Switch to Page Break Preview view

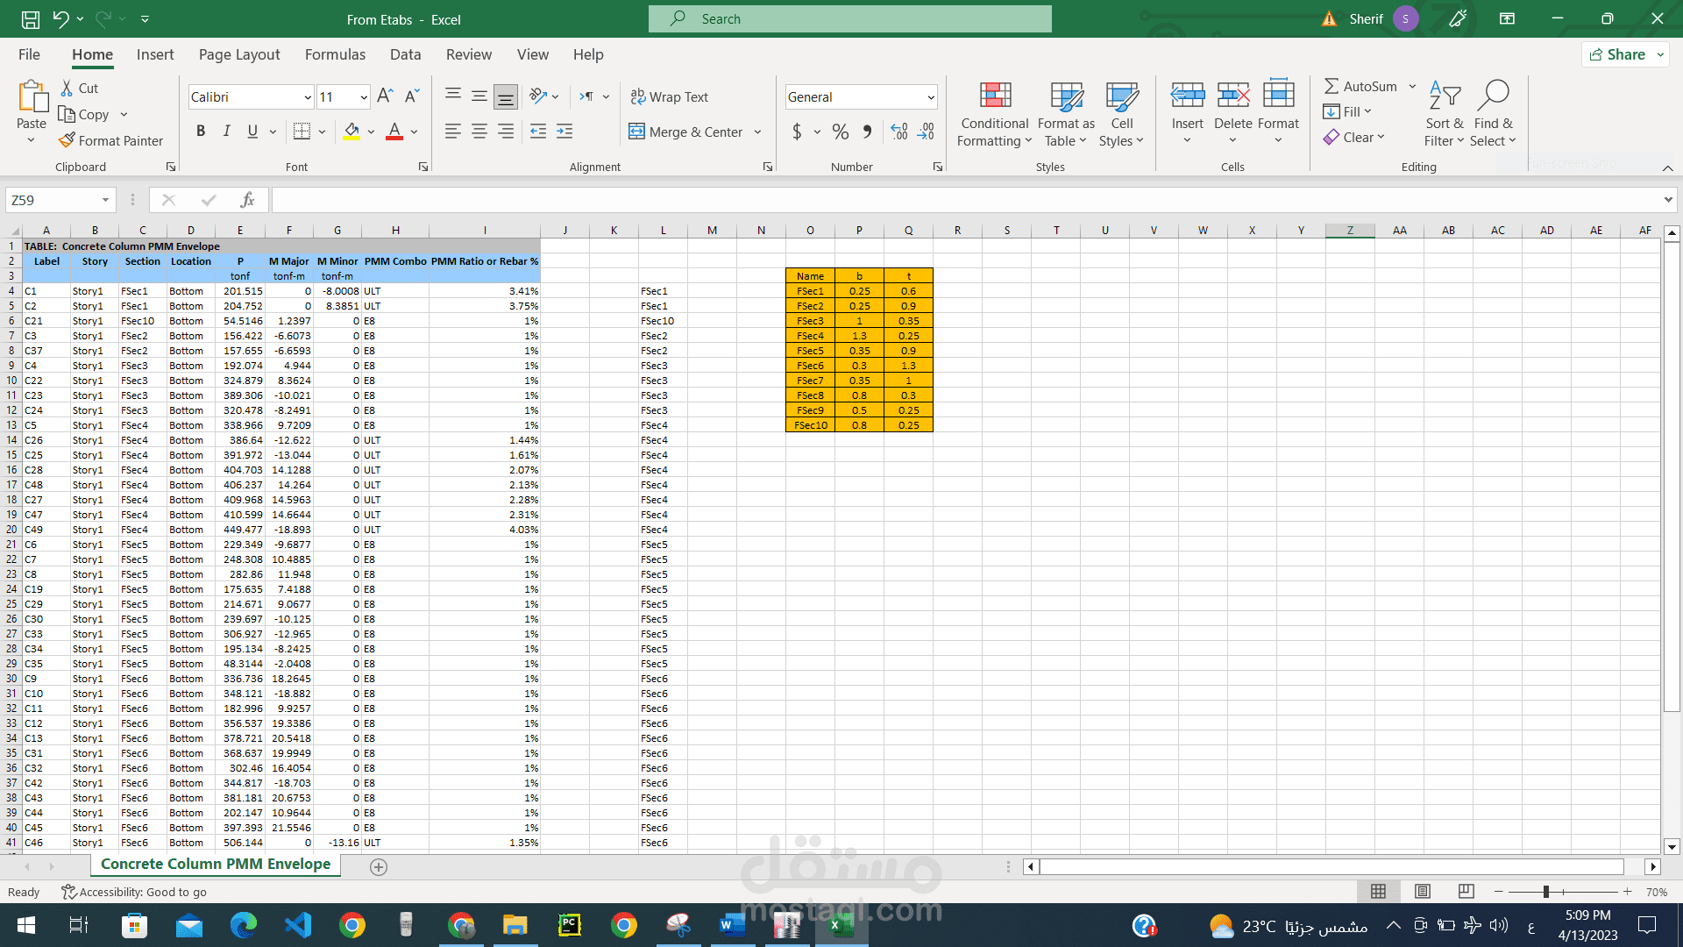[x=1466, y=892]
